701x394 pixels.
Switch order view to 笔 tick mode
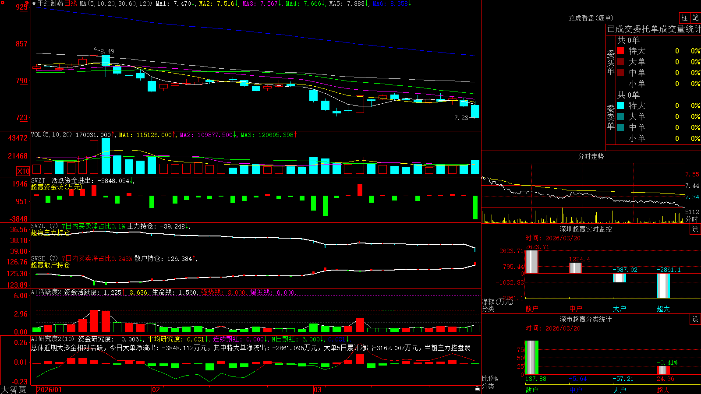point(696,18)
